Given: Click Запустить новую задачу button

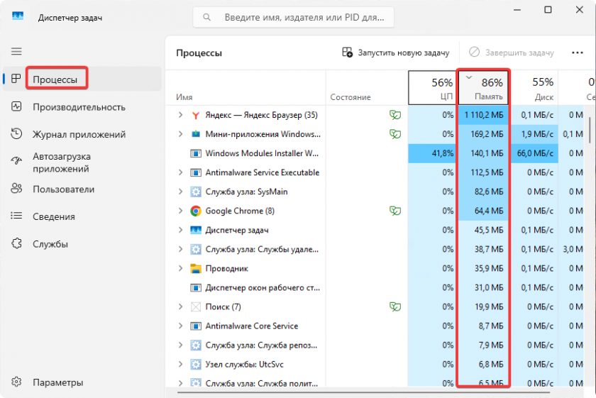Looking at the screenshot, I should point(396,52).
